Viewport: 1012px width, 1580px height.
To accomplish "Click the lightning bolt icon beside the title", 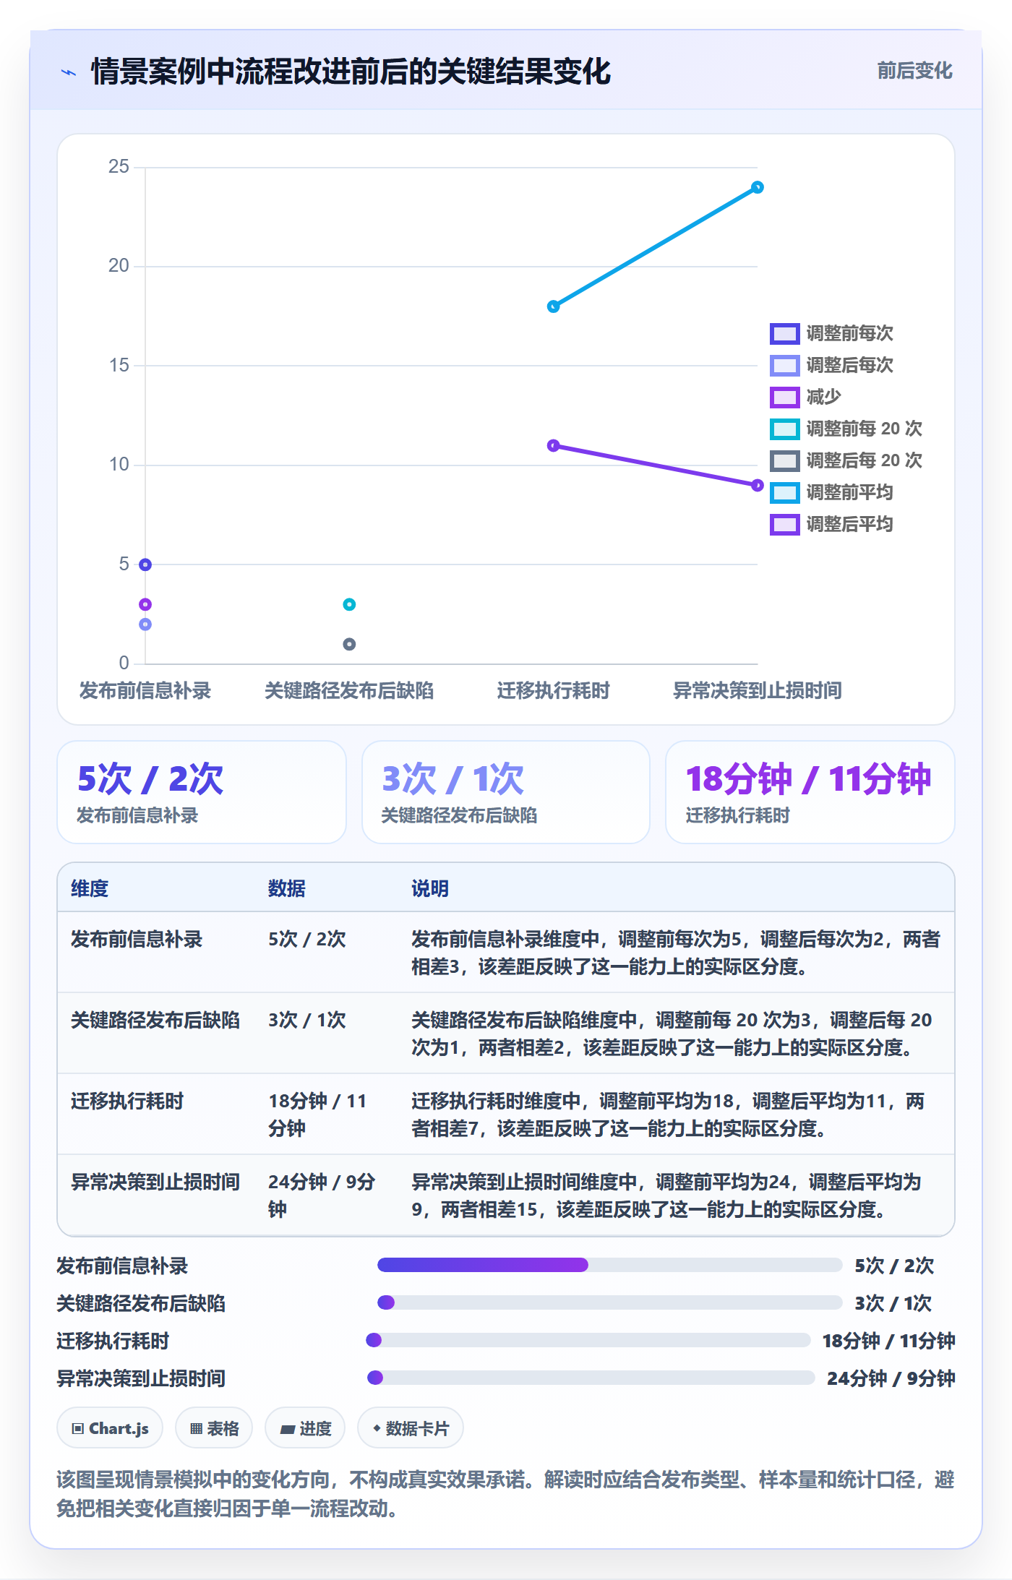I will click(69, 72).
